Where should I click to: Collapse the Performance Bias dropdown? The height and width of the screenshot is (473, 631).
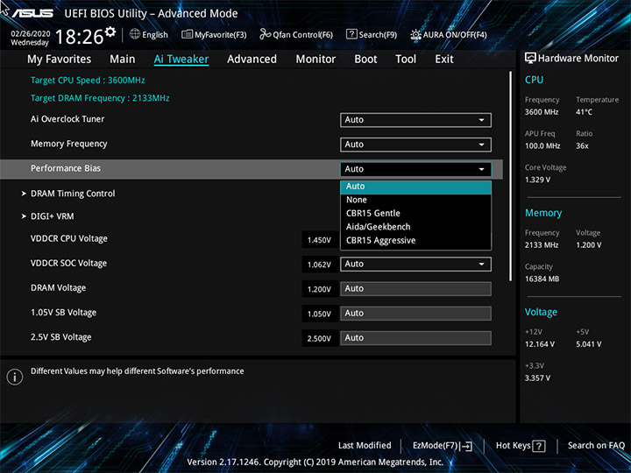tap(415, 169)
